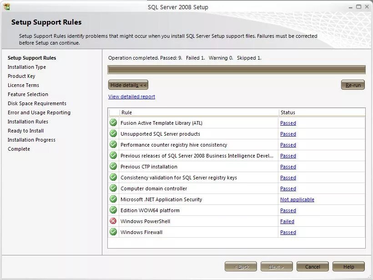The image size is (373, 280).
Task: Open Passed status for Windows Firewall
Action: click(288, 232)
